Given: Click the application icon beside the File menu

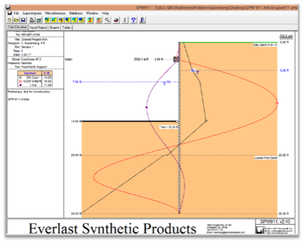Looking at the screenshot, I should pyautogui.click(x=10, y=13).
